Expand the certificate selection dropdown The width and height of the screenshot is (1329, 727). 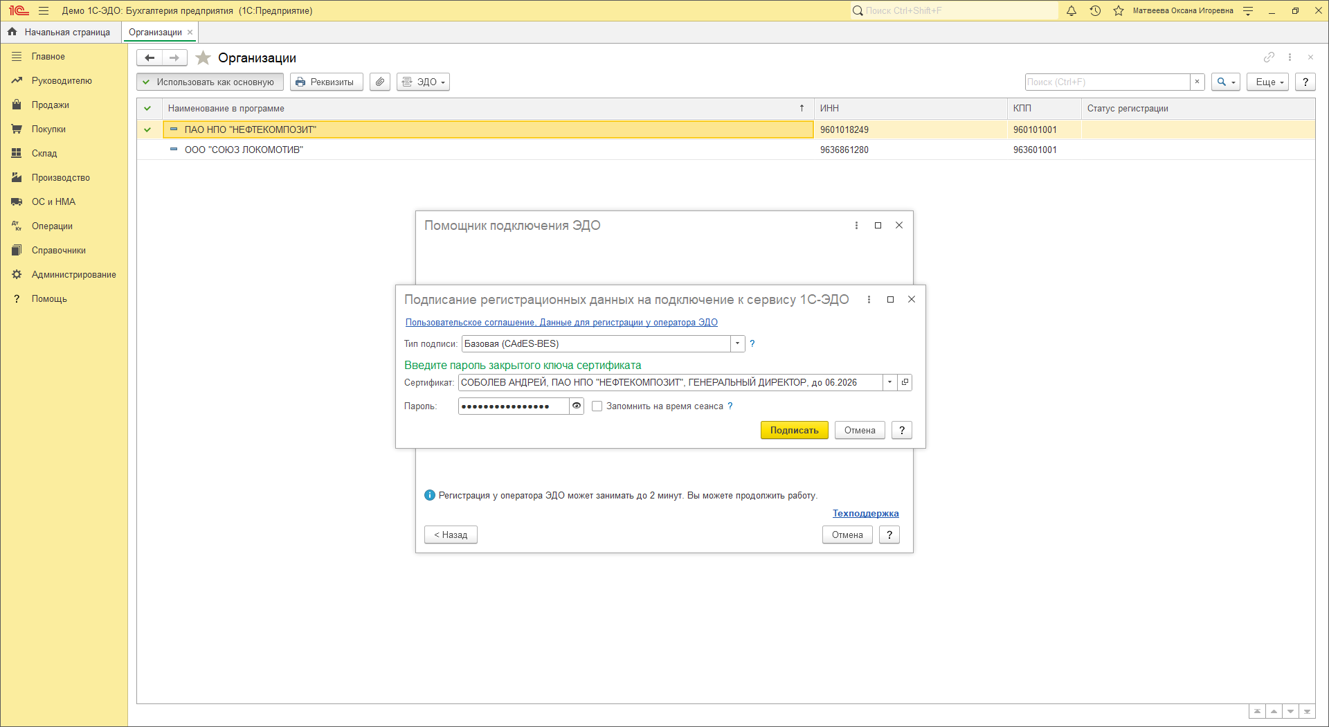(x=890, y=382)
